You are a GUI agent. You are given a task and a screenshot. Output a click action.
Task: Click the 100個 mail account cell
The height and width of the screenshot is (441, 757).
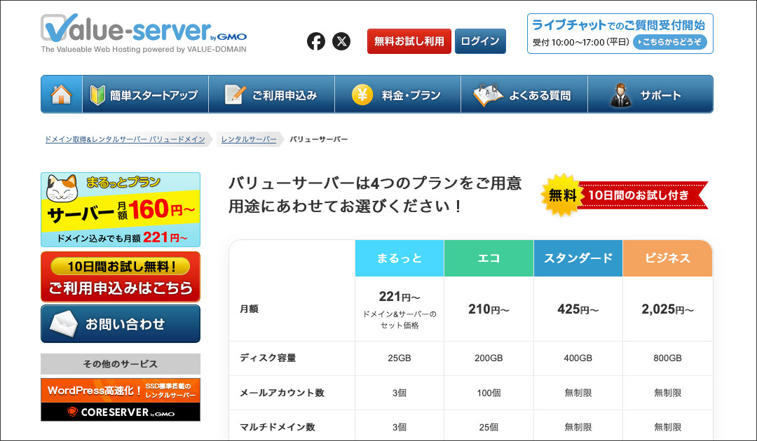click(x=489, y=393)
